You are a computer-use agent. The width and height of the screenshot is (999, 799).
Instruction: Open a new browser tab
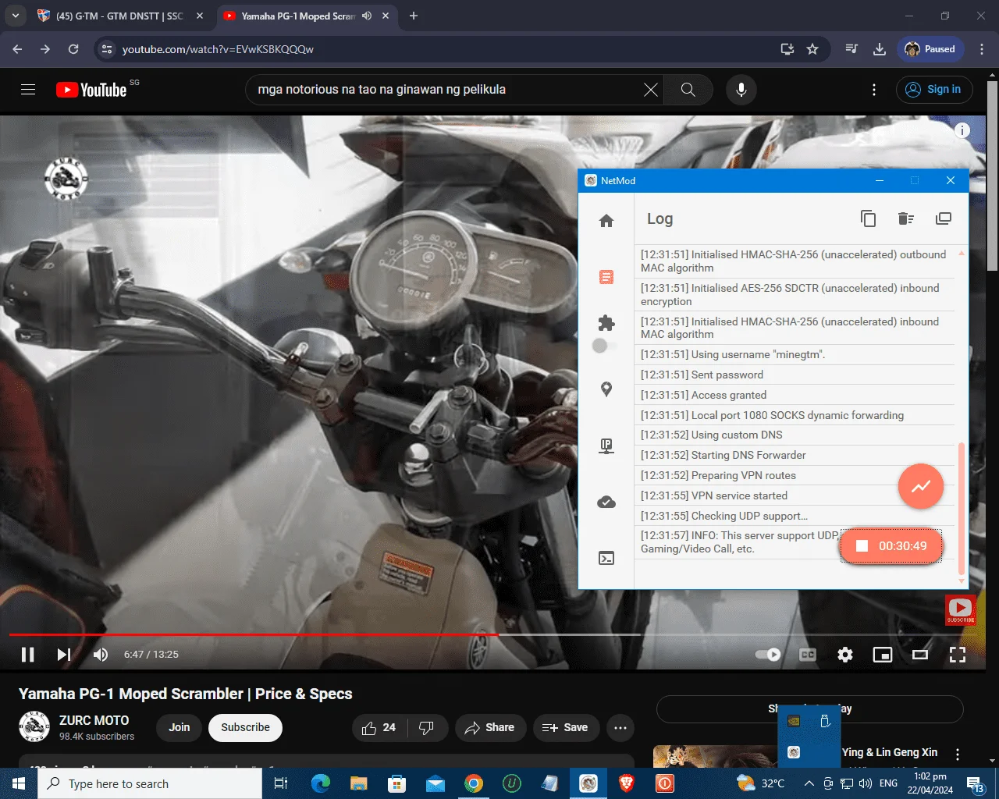414,16
